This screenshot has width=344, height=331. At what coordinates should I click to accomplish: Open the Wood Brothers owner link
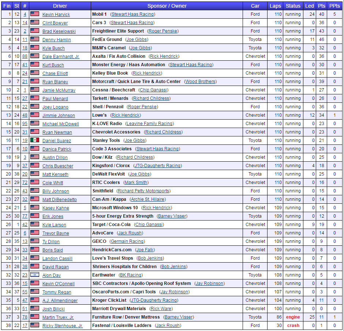tap(200, 82)
